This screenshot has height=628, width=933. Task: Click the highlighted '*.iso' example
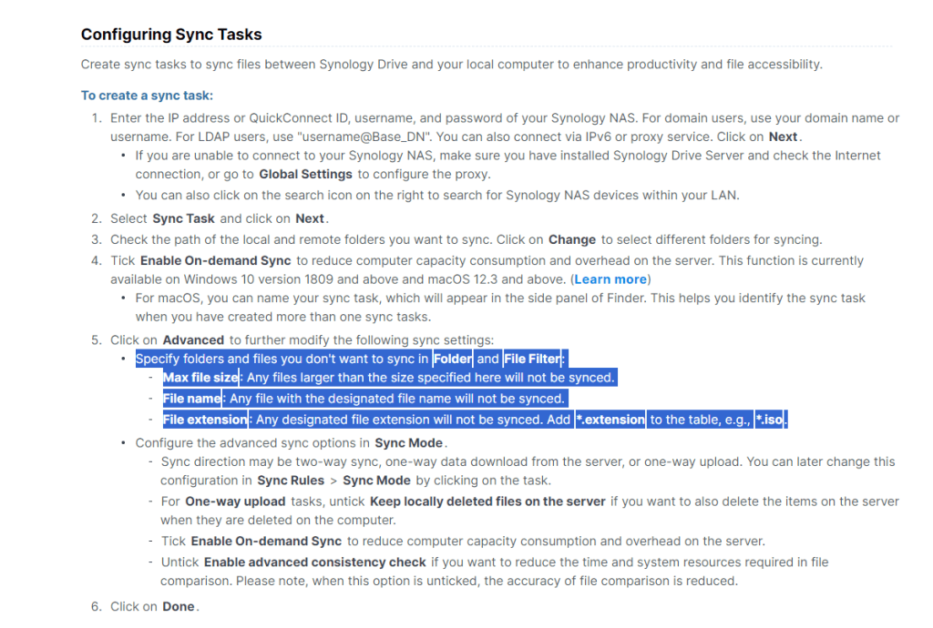click(769, 420)
